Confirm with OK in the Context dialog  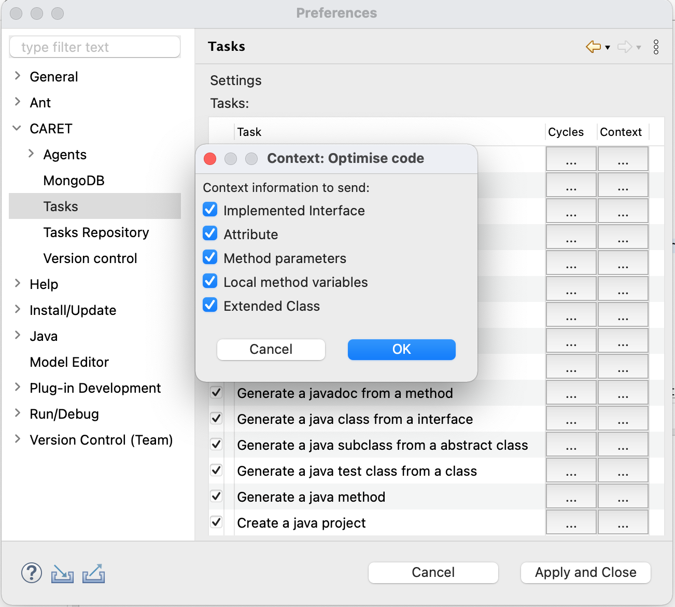click(401, 349)
